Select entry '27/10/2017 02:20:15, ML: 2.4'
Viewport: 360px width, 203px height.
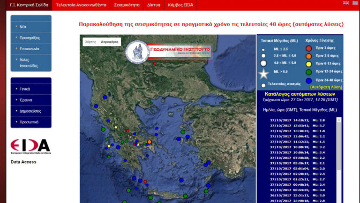[298, 174]
